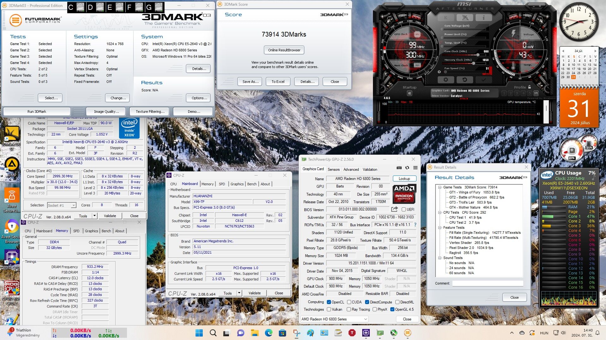Click Afterburner OC scanner jet icon
606x340 pixels.
coord(465,18)
